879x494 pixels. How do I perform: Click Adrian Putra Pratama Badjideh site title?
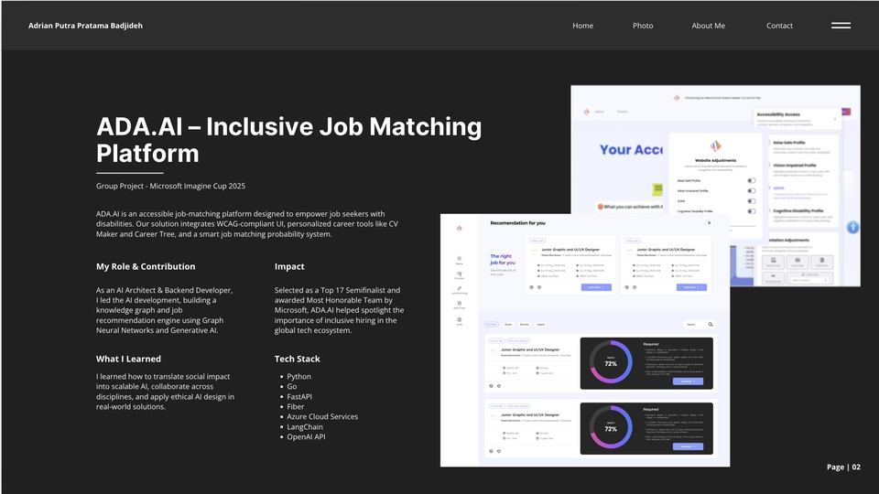click(x=85, y=26)
